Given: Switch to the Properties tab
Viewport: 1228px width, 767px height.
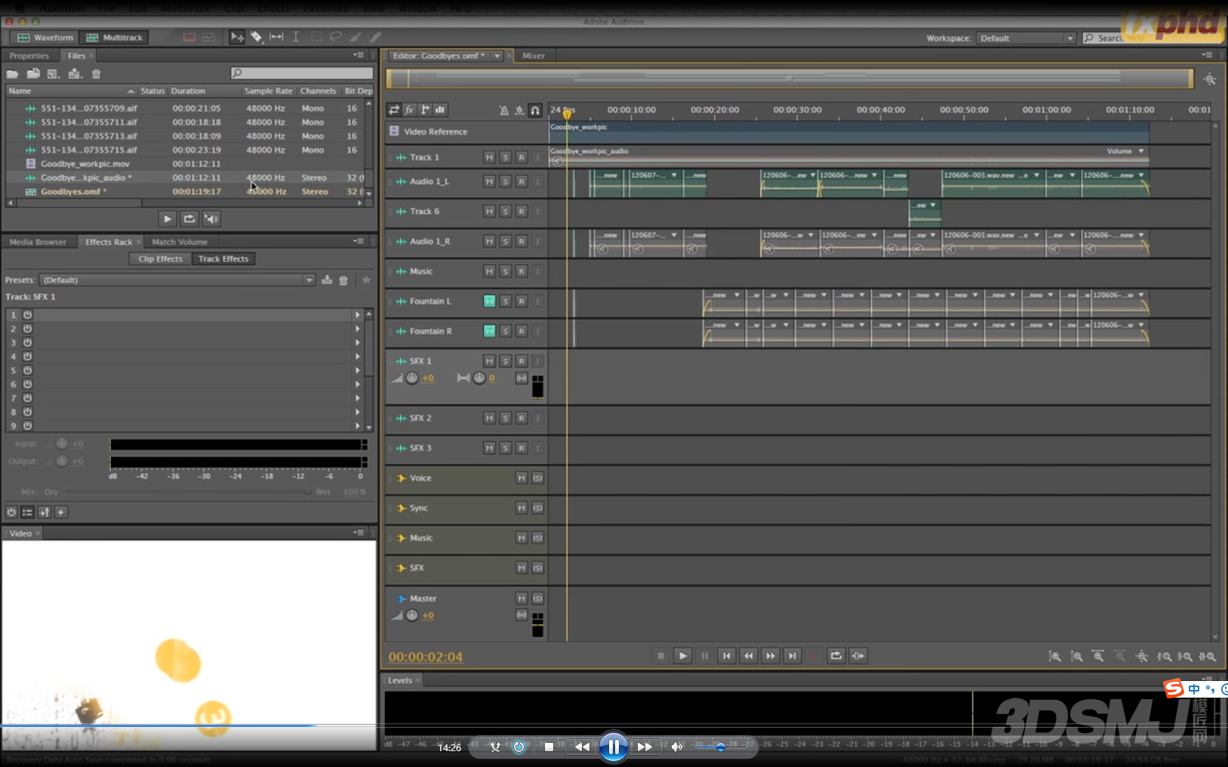Looking at the screenshot, I should click(29, 56).
